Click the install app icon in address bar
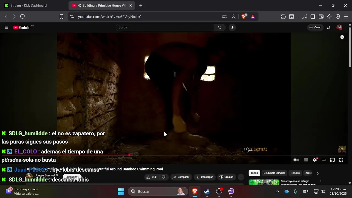The image size is (352, 198). [x=225, y=16]
